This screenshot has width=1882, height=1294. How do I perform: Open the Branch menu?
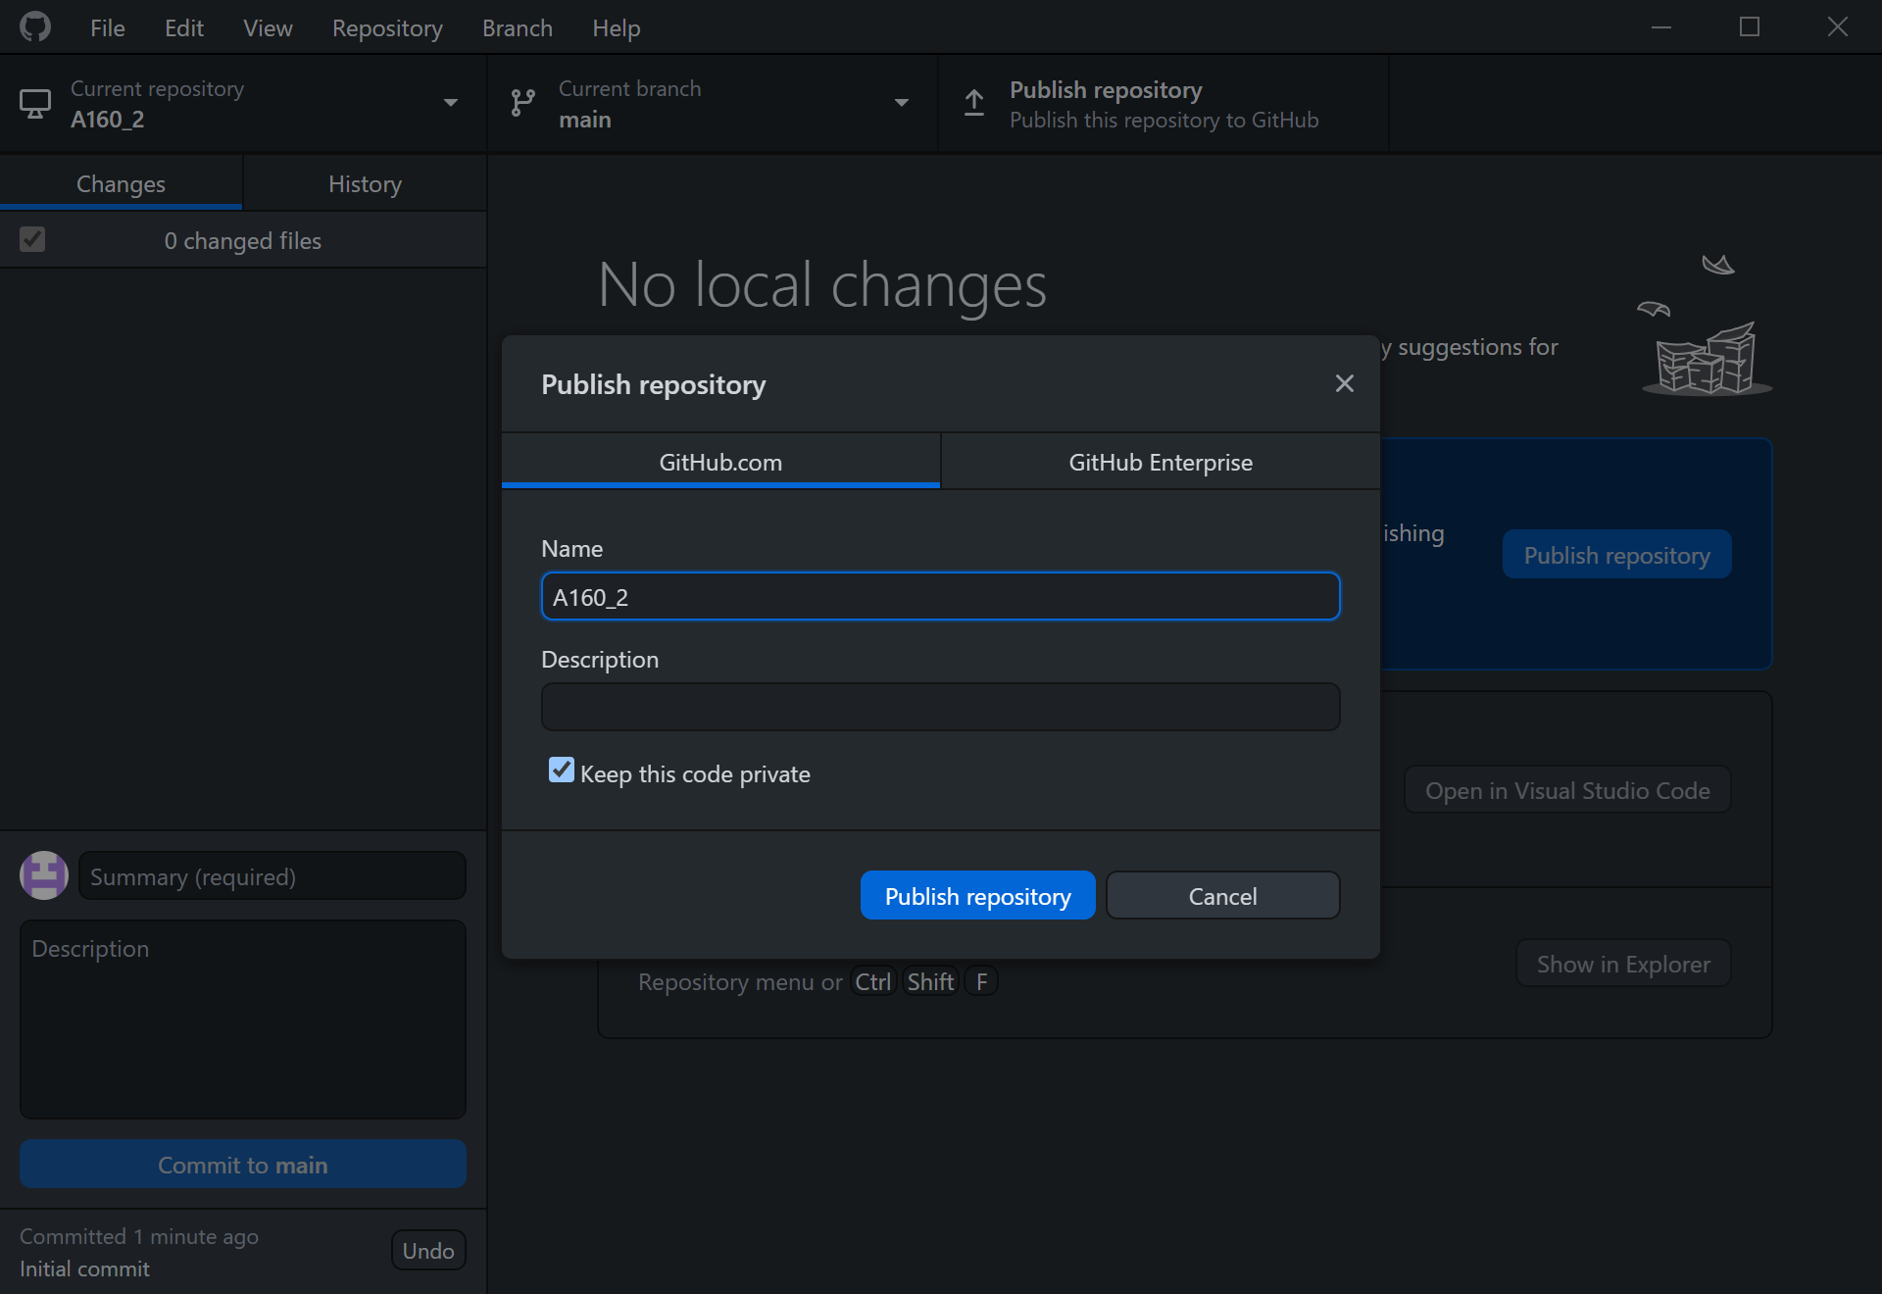click(x=517, y=27)
